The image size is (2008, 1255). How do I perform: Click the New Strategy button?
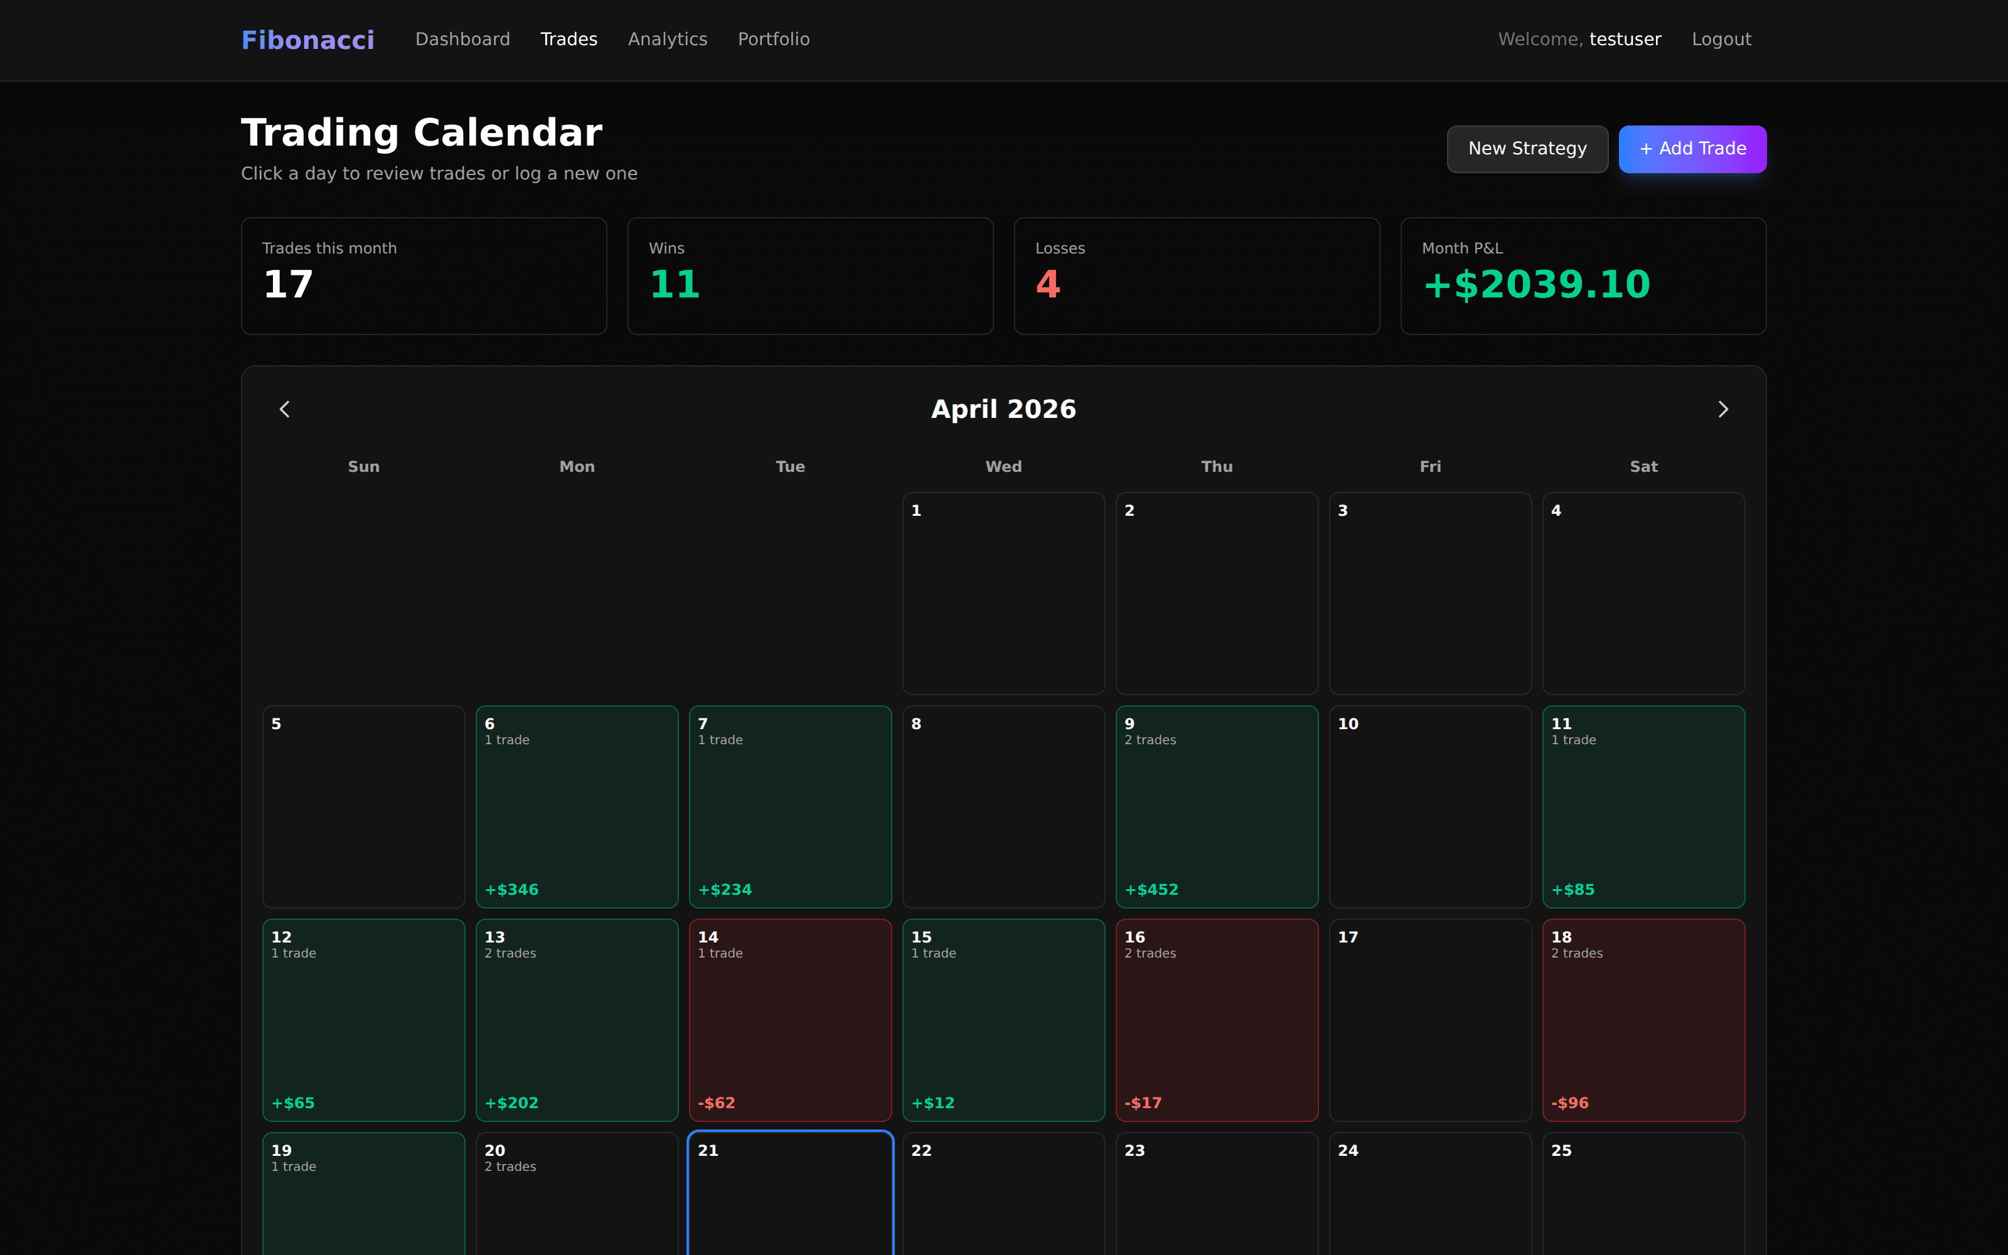coord(1527,149)
